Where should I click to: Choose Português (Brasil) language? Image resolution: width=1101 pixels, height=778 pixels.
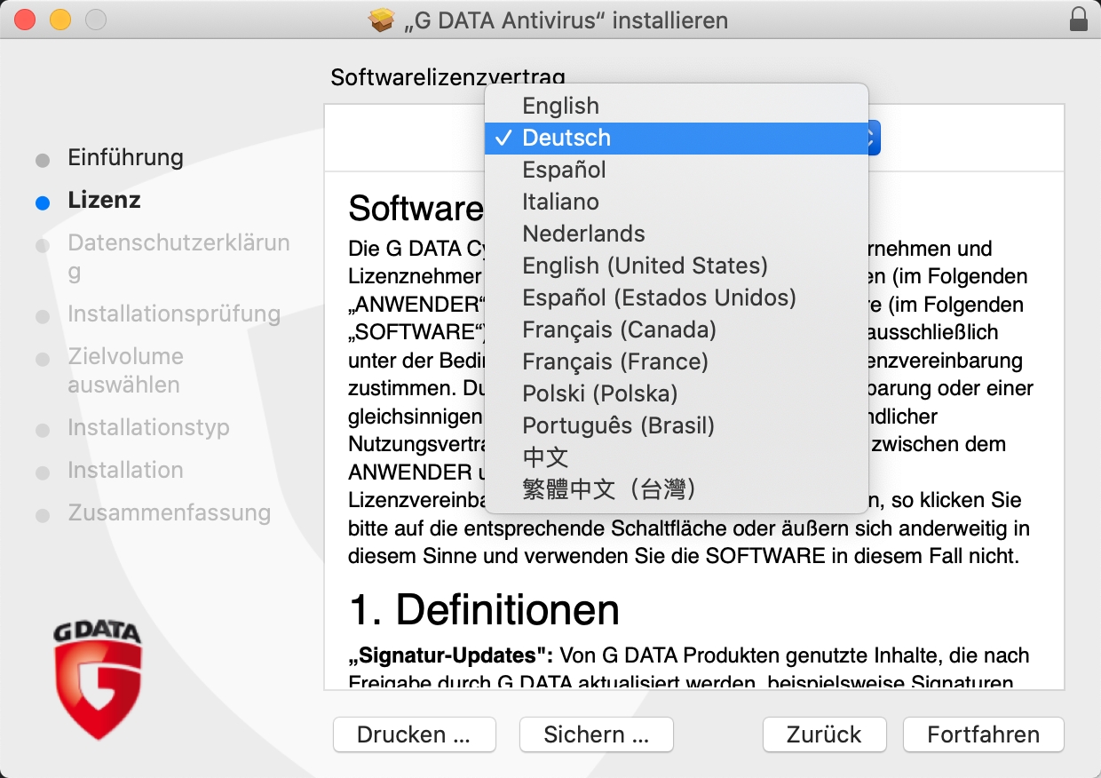pos(676,425)
